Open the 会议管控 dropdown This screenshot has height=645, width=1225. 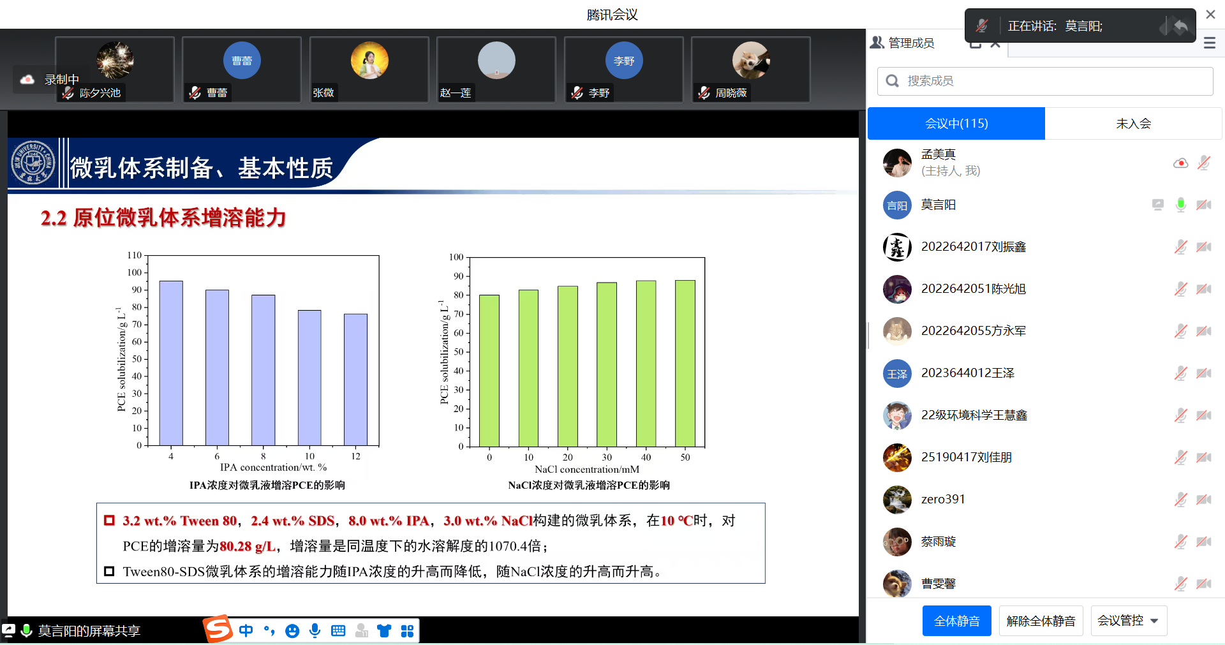1128,621
